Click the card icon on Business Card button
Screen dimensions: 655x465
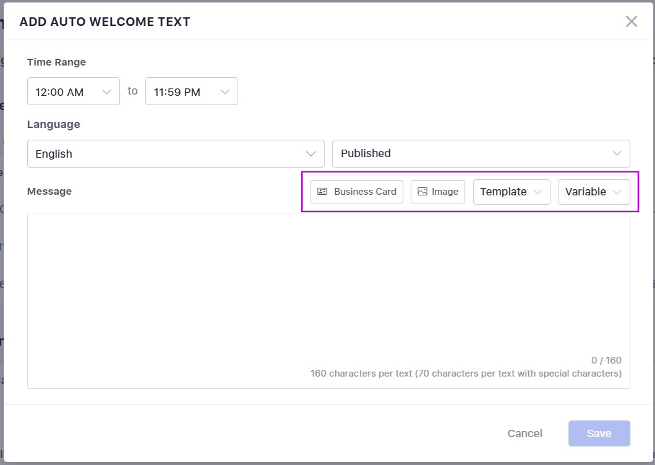coord(322,192)
